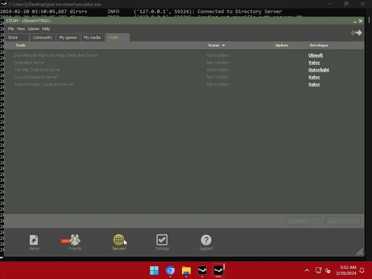Click the Properties button

click(x=304, y=221)
